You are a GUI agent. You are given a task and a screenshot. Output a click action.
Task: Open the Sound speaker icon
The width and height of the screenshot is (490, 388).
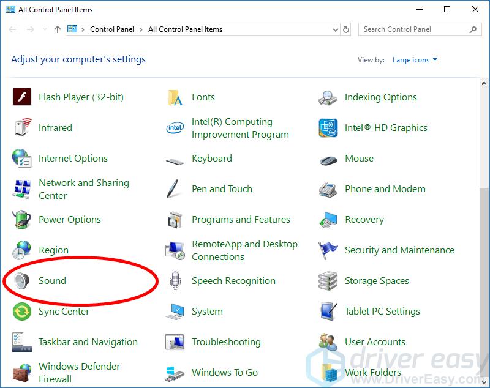click(x=22, y=281)
